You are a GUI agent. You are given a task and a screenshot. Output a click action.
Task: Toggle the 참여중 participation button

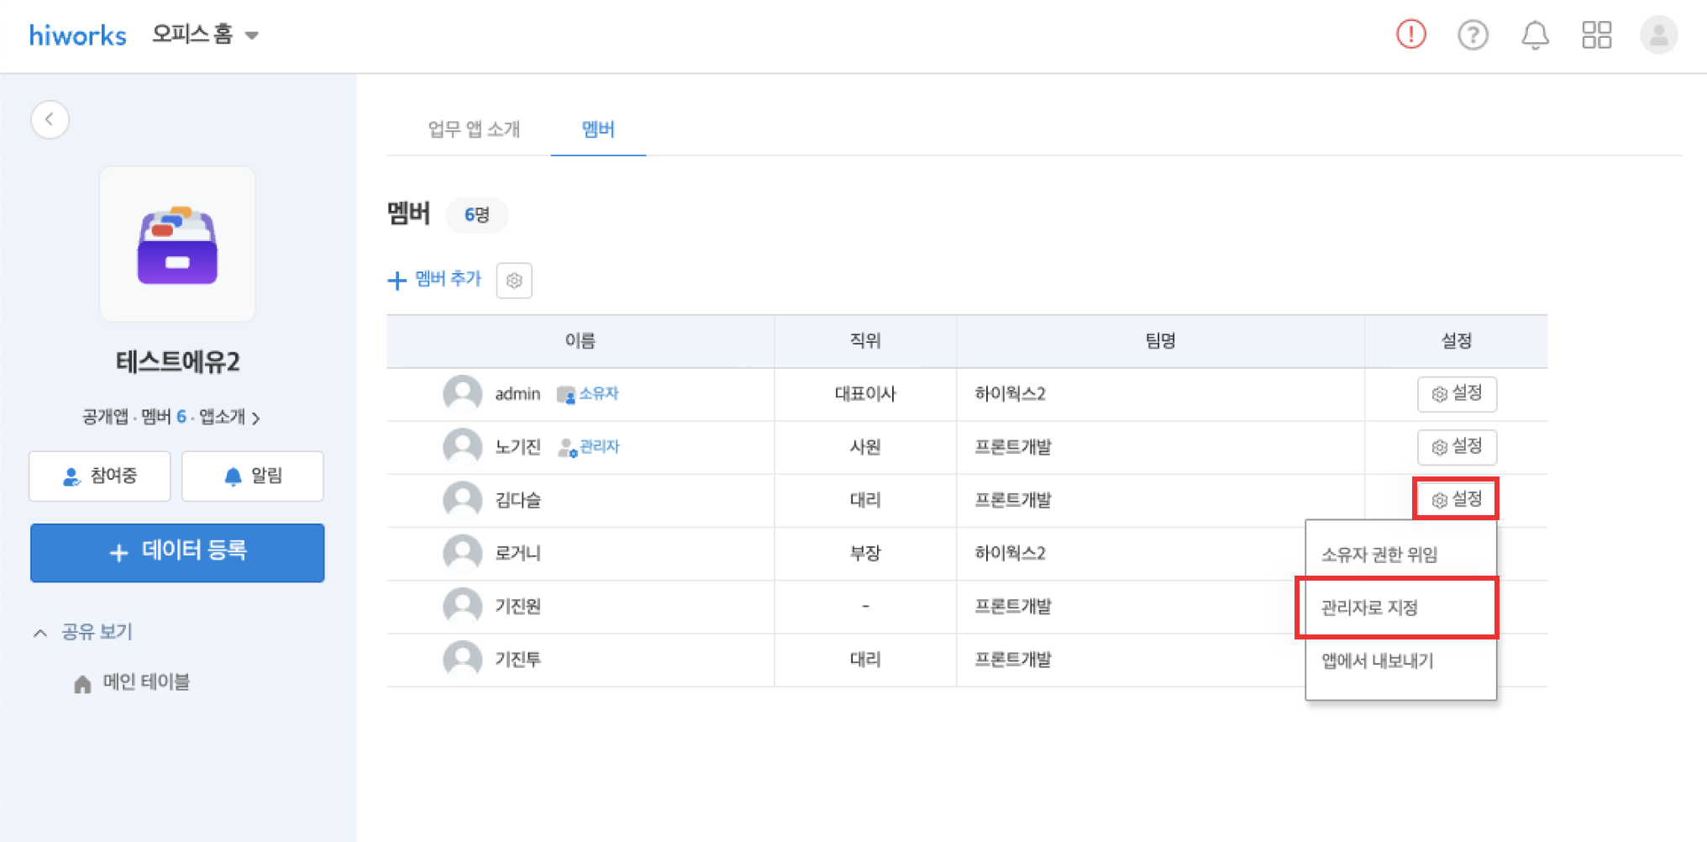point(100,476)
